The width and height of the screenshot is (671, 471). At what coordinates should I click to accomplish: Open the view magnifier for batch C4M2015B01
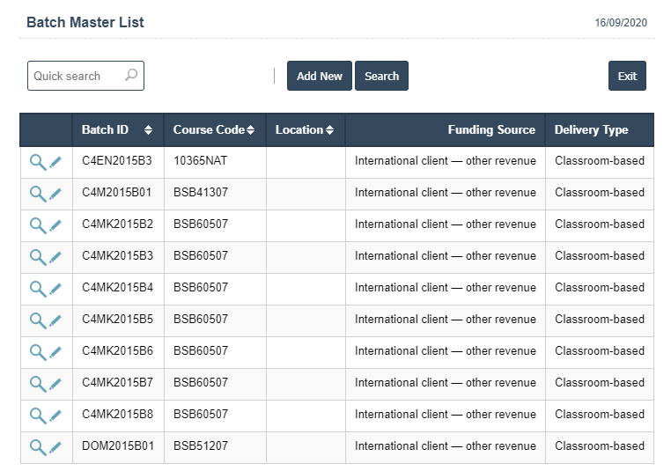tap(37, 194)
